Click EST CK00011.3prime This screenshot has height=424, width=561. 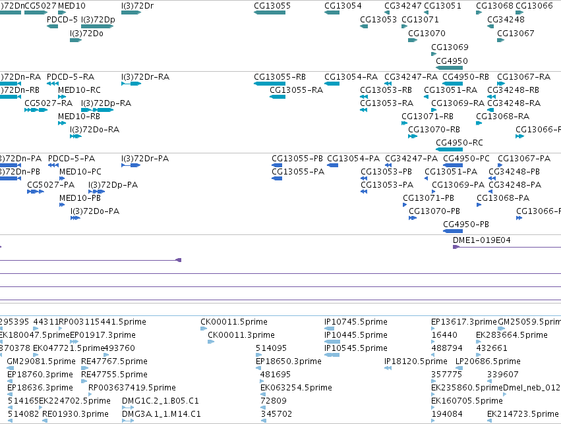click(x=241, y=335)
